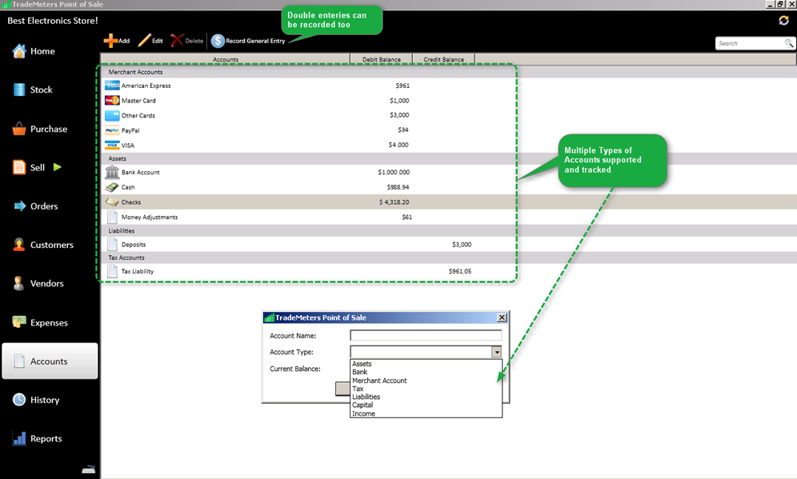This screenshot has width=797, height=479.
Task: Open the Customers sidebar section
Action: (x=51, y=245)
